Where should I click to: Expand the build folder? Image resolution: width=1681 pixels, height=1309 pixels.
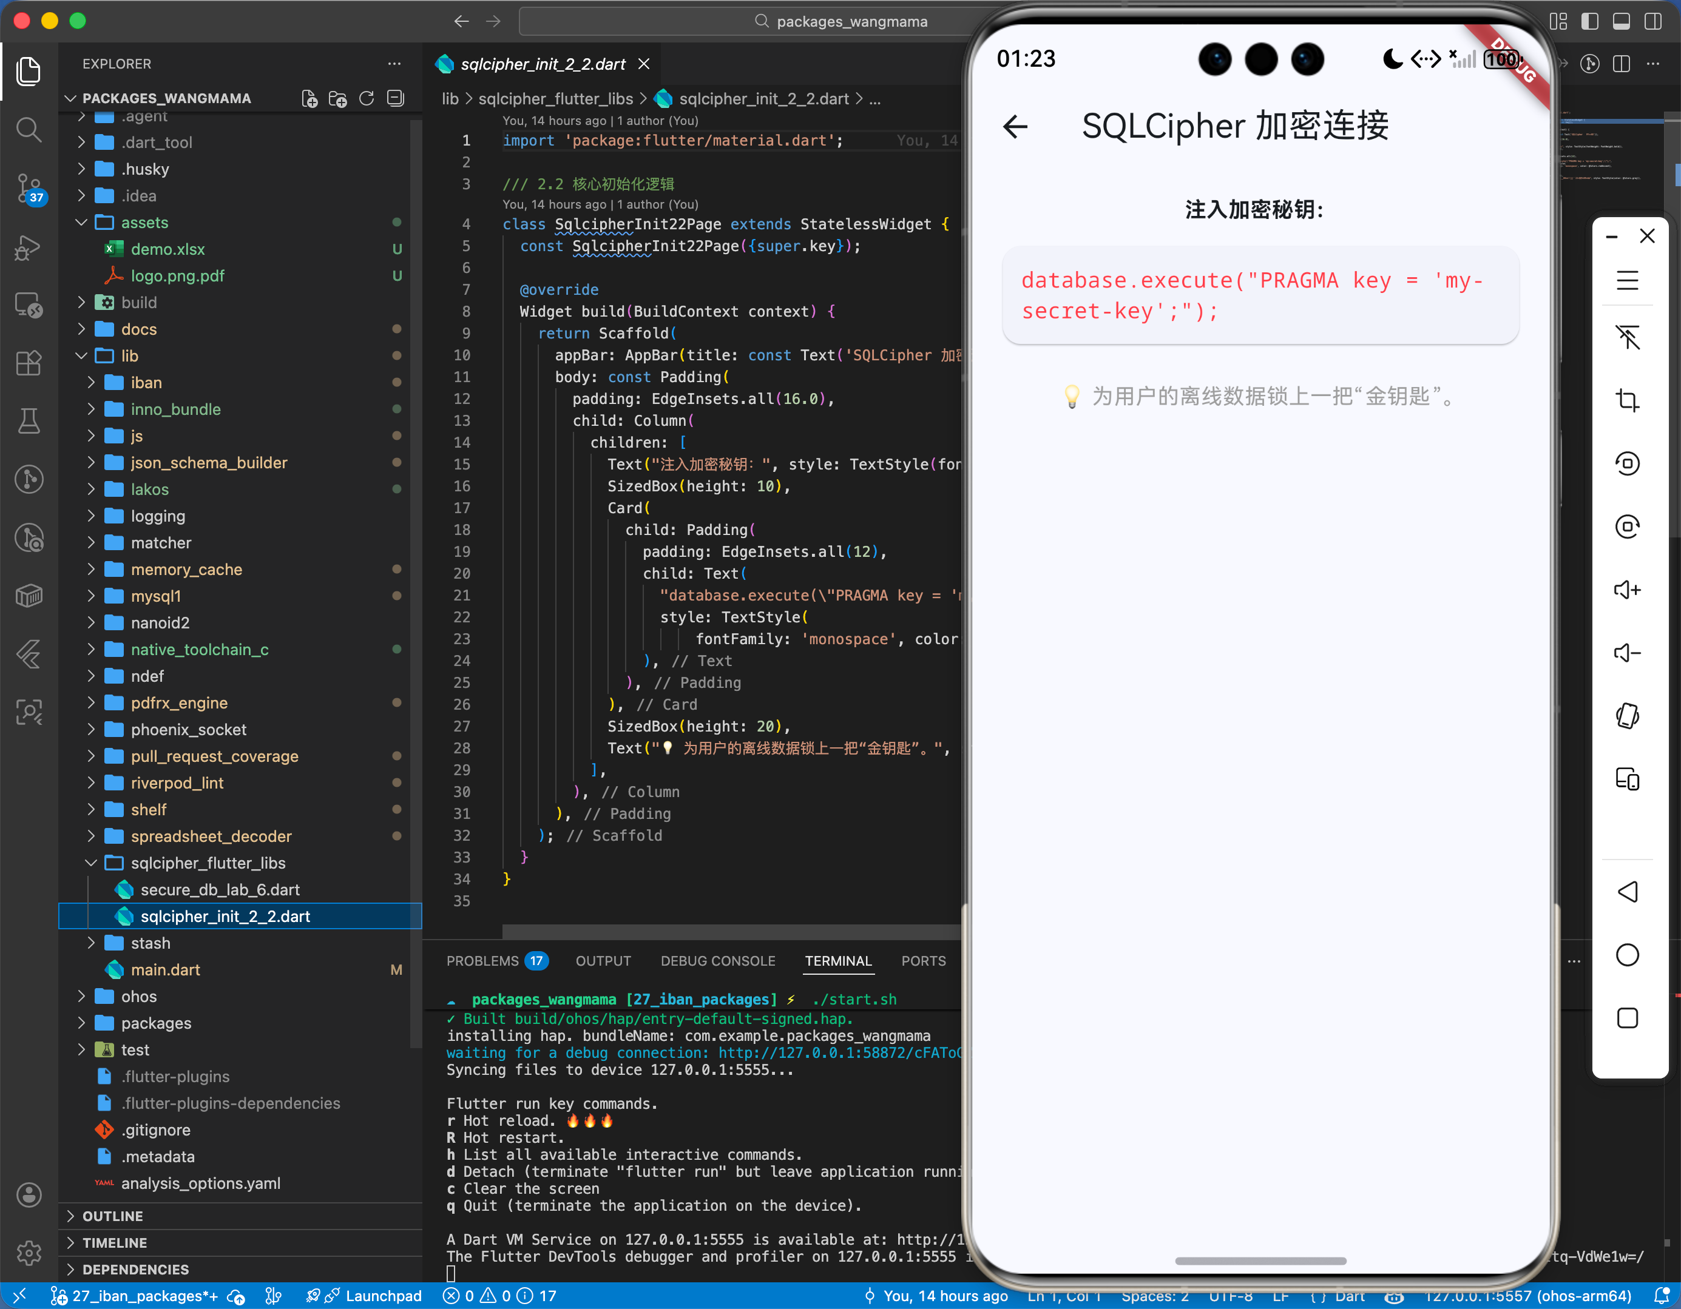(x=241, y=303)
